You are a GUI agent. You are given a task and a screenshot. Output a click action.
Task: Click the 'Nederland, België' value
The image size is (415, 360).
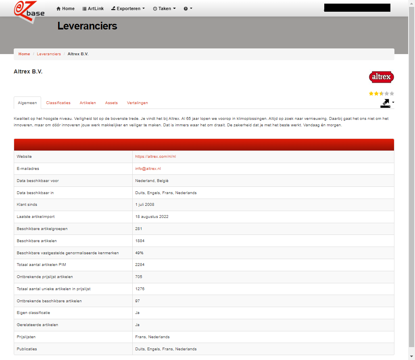point(152,181)
